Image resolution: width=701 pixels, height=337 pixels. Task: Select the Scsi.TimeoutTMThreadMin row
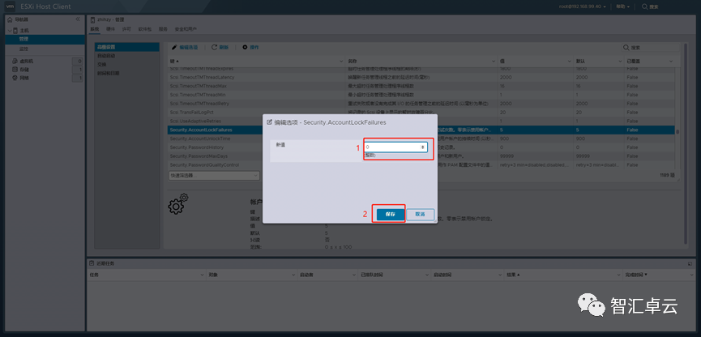(x=421, y=95)
